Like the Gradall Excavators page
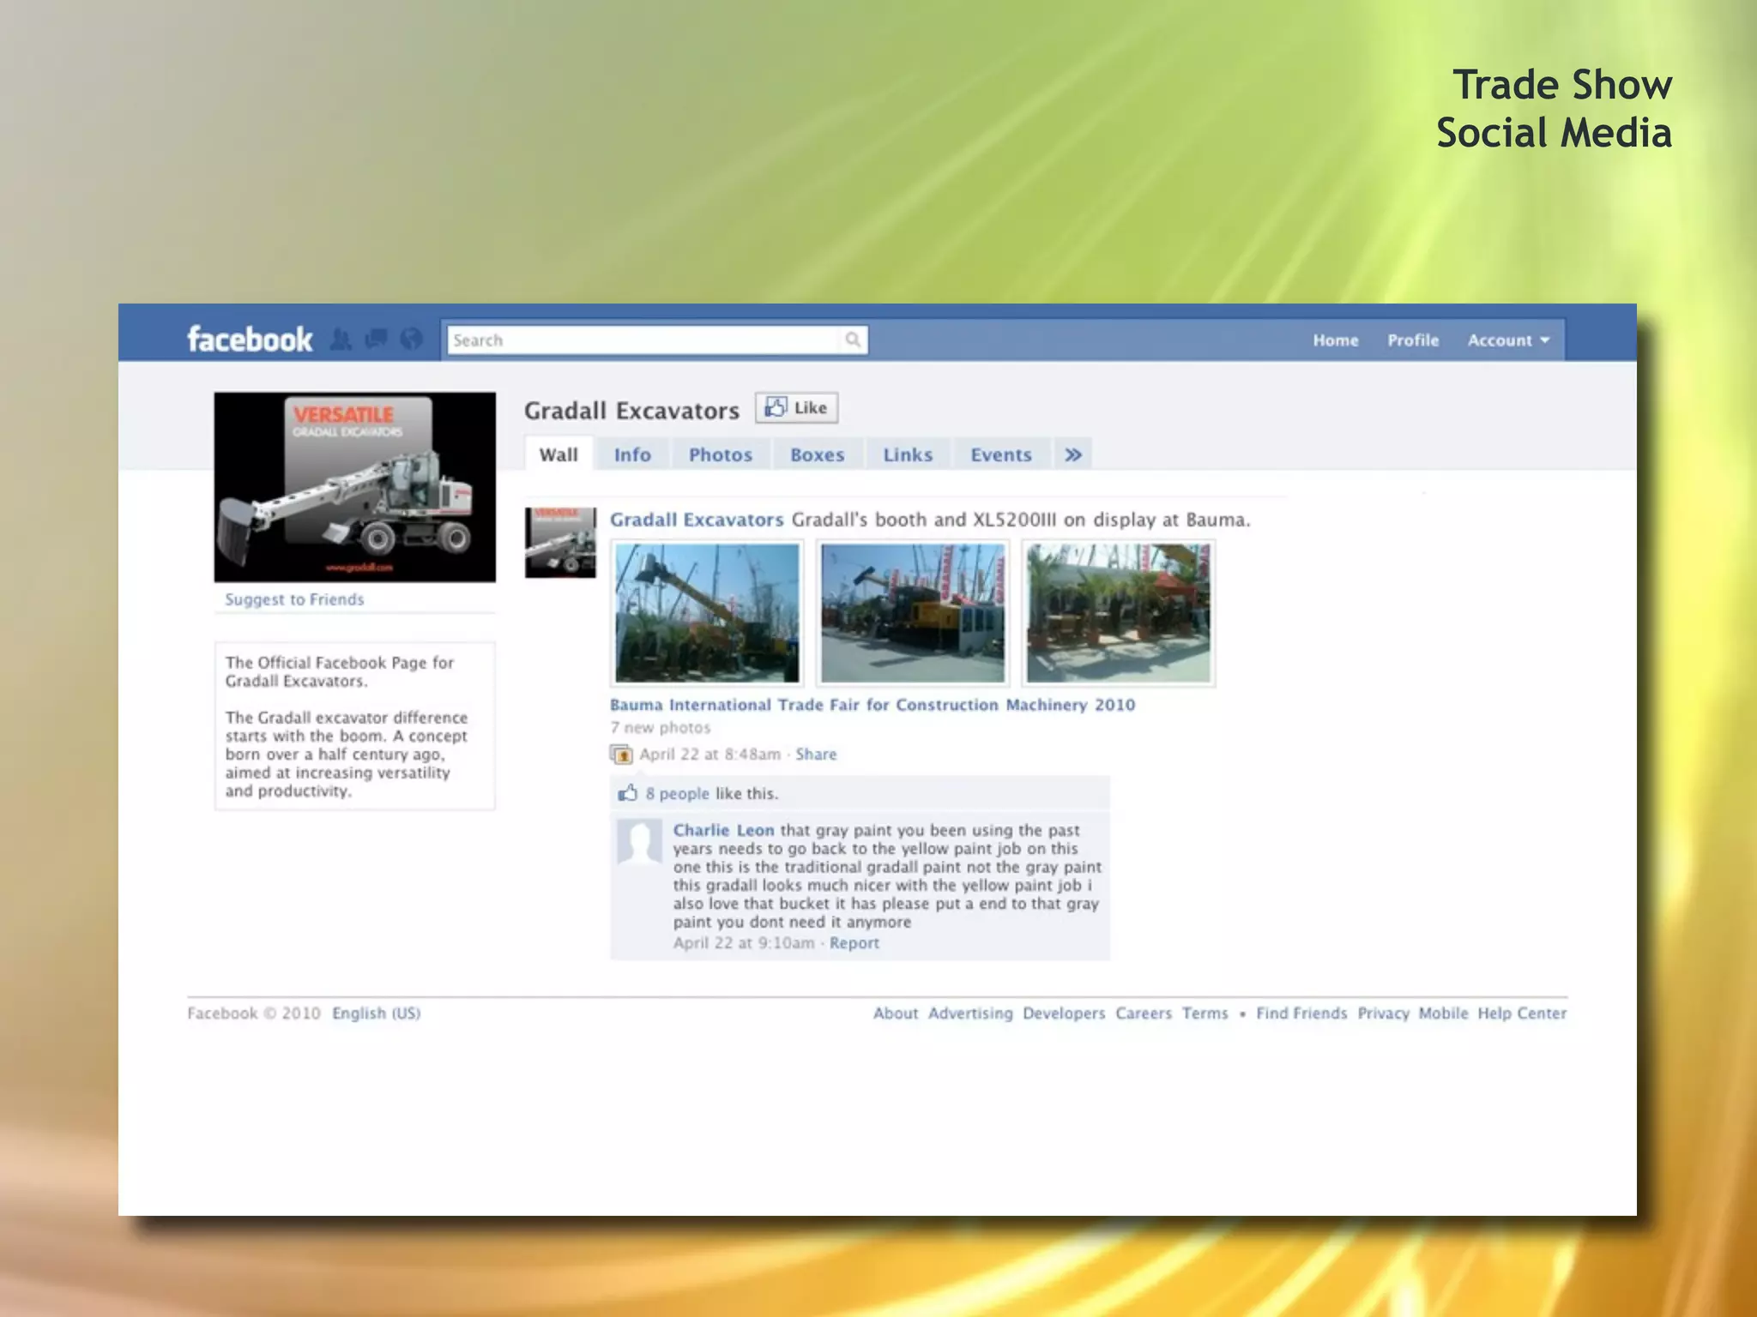The width and height of the screenshot is (1757, 1317). pyautogui.click(x=797, y=408)
